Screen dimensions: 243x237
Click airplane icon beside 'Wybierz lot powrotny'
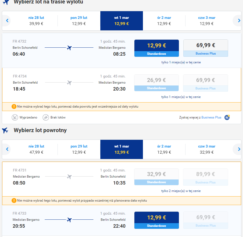click(5, 130)
